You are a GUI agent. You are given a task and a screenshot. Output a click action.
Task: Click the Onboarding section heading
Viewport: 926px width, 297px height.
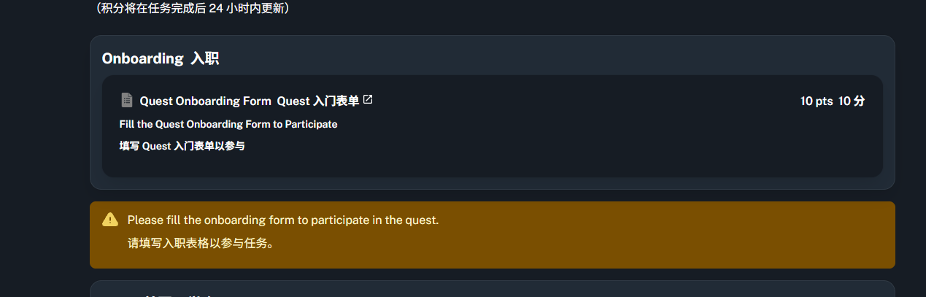click(142, 59)
